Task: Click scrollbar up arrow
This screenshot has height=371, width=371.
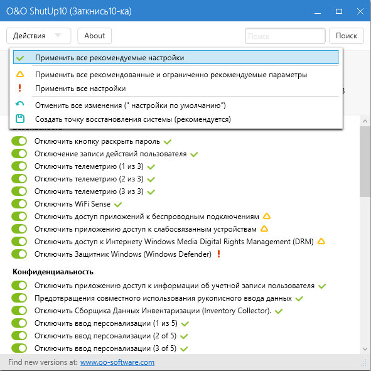Action: [365, 121]
